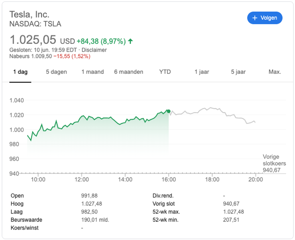Switch to 5 dagen range
This screenshot has height=240, width=295.
[x=57, y=72]
